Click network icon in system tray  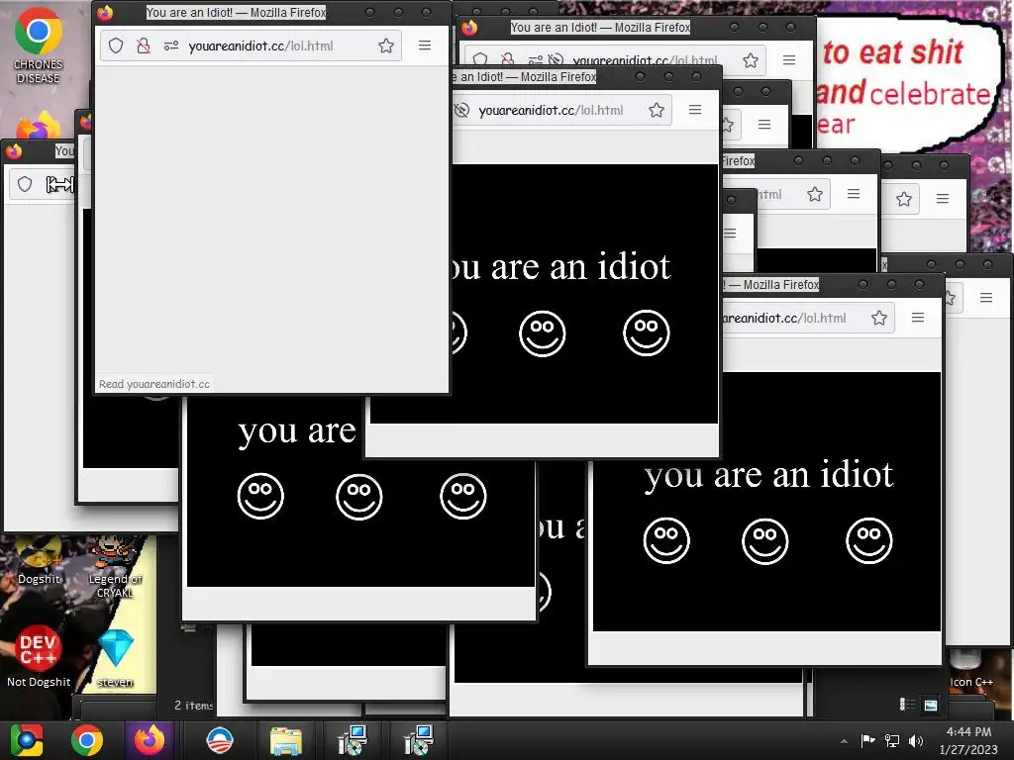pyautogui.click(x=892, y=740)
